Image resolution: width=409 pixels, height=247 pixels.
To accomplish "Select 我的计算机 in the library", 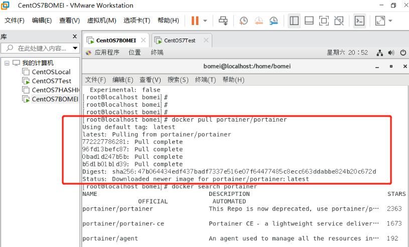I will [38, 63].
